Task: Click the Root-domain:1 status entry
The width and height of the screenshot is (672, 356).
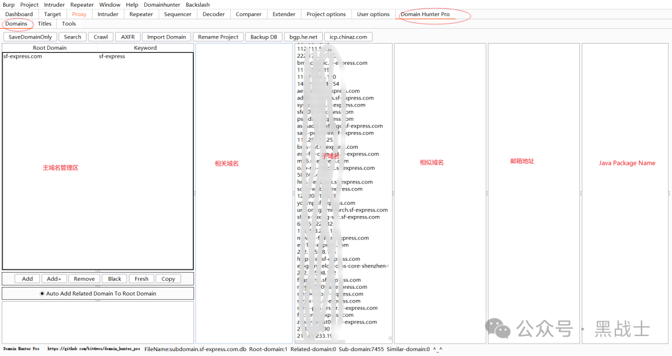Action: click(x=268, y=349)
